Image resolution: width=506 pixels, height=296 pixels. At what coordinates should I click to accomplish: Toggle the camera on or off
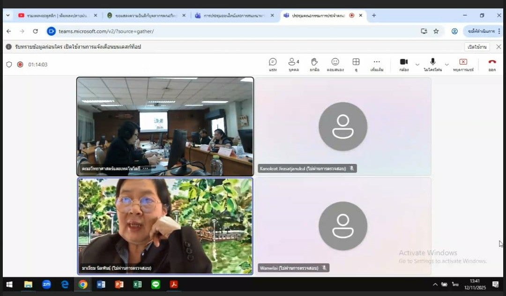tap(404, 64)
